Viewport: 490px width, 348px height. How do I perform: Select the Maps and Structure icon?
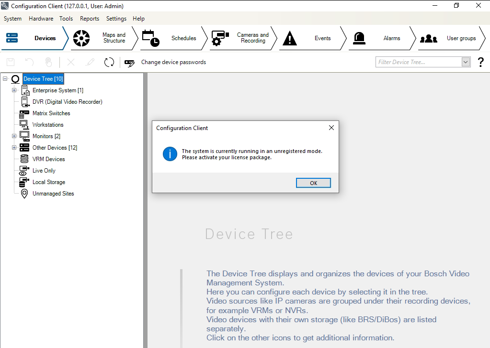[x=81, y=38]
